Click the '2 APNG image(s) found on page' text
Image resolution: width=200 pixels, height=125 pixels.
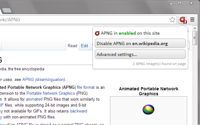click(159, 64)
